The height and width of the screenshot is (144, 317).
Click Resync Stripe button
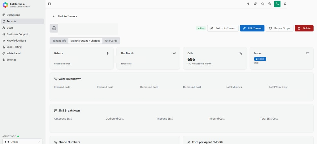coord(280,28)
